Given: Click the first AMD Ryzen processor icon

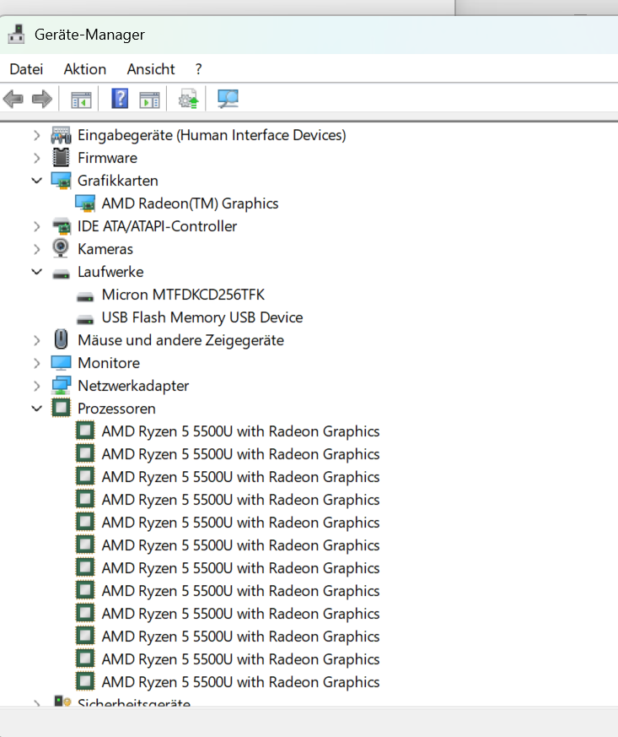Looking at the screenshot, I should click(85, 431).
